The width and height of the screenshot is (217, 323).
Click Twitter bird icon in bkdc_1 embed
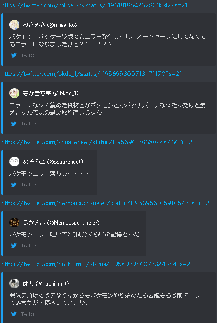pos(14,124)
